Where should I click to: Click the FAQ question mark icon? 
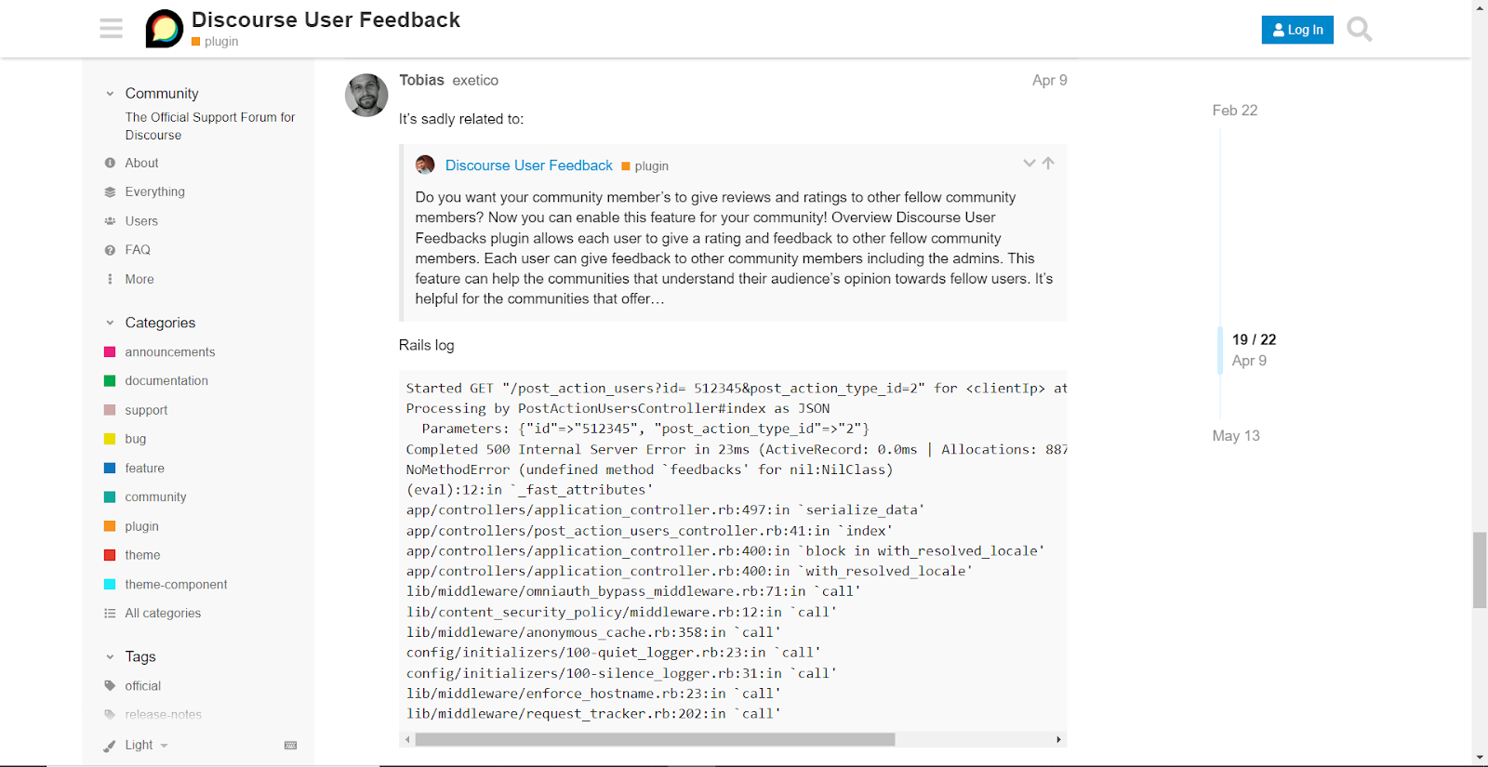point(110,250)
